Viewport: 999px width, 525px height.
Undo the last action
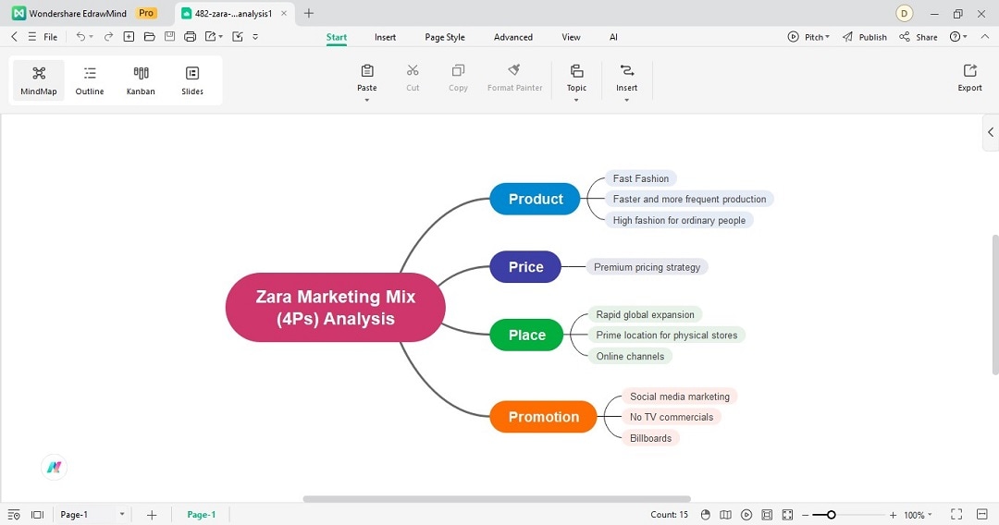(x=80, y=37)
